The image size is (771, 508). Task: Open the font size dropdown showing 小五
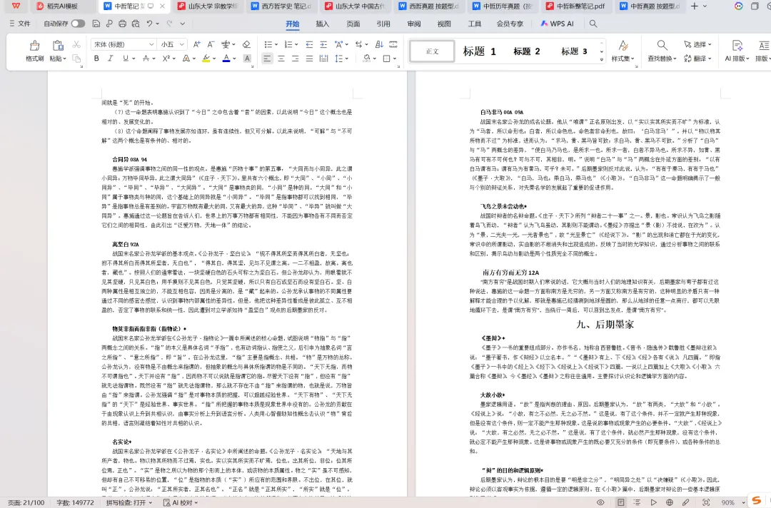tap(171, 44)
